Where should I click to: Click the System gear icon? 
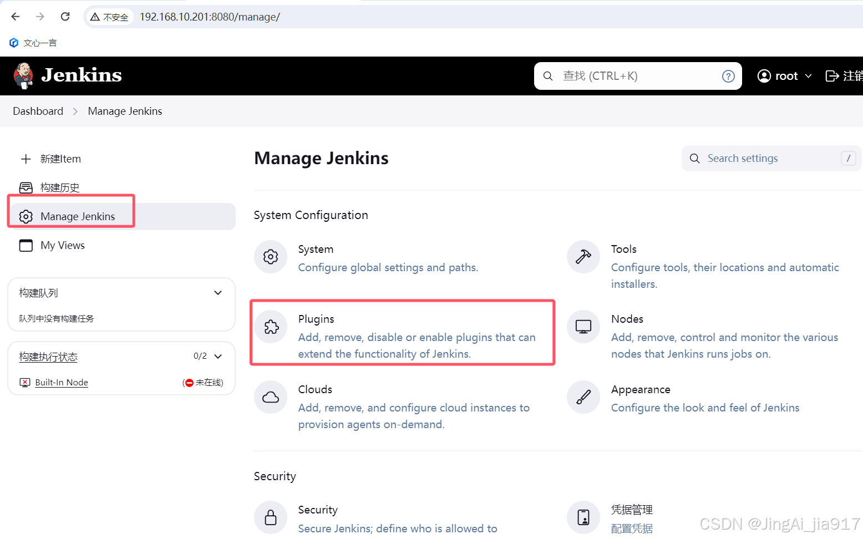tap(271, 257)
